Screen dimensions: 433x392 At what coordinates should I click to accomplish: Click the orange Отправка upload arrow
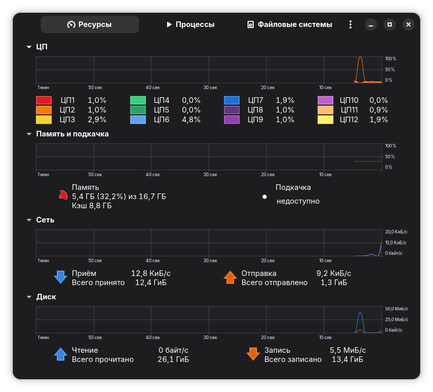230,277
